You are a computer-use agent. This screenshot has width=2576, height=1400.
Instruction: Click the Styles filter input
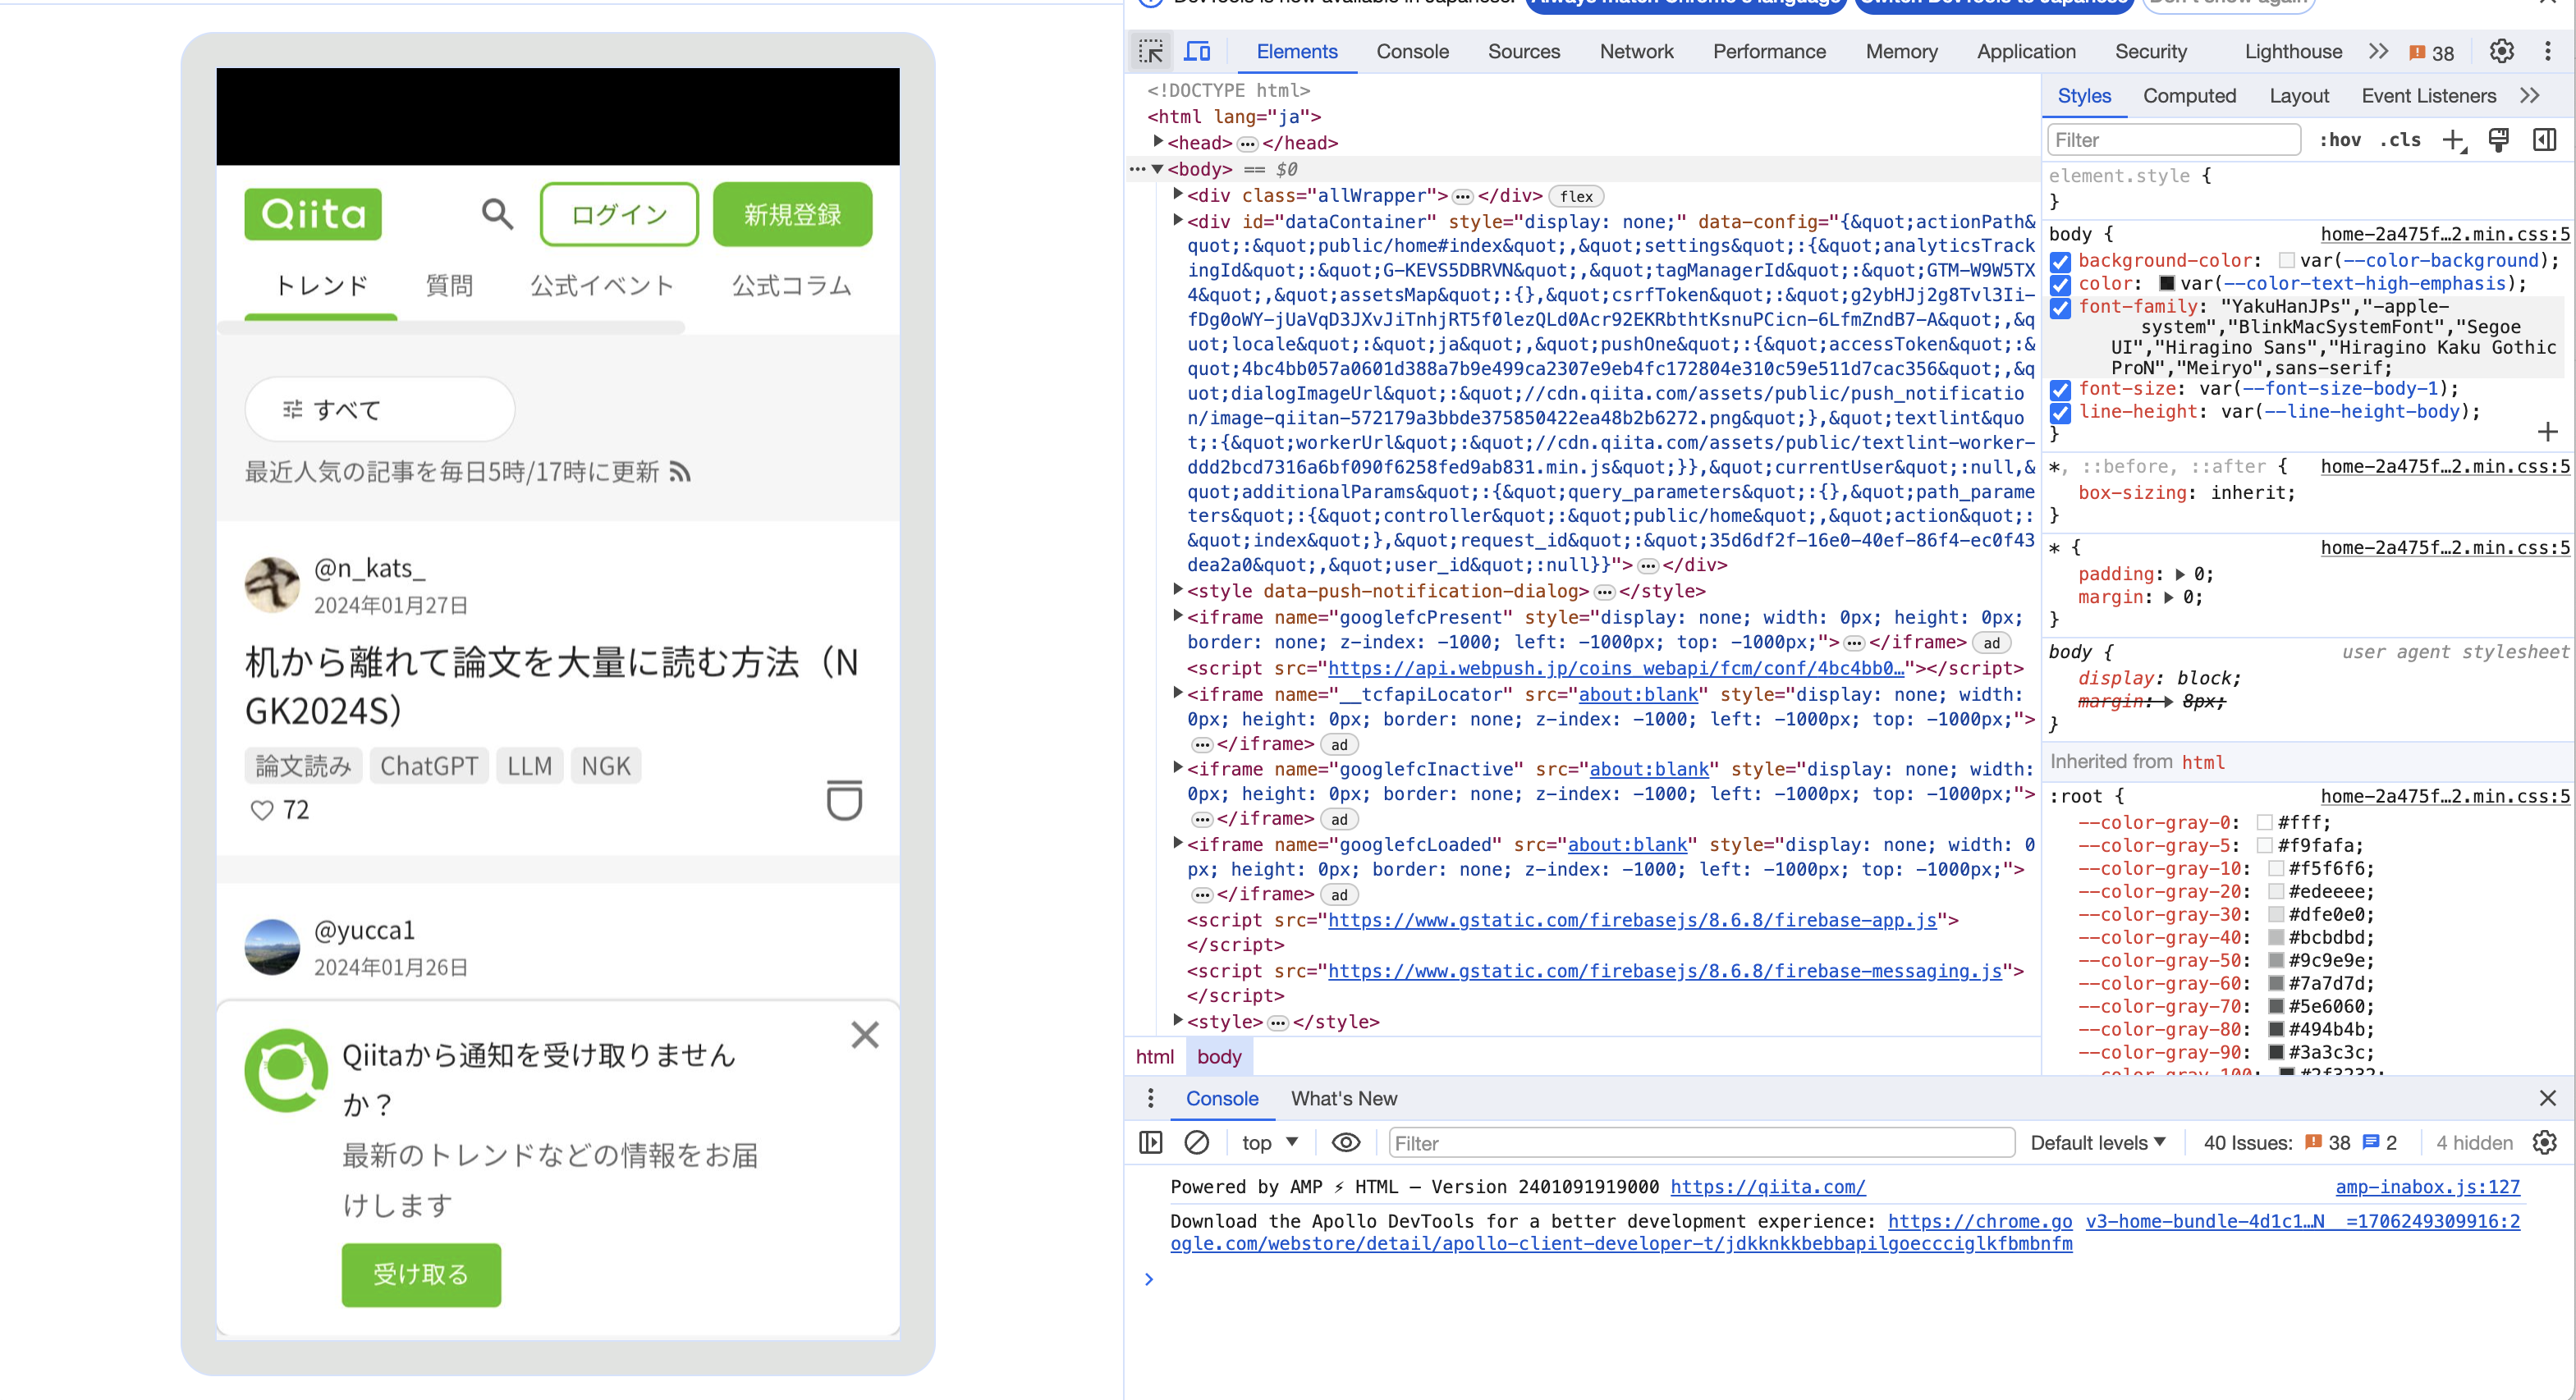pos(2173,140)
